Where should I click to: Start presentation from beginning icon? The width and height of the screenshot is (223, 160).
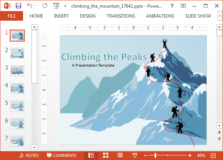56,6
